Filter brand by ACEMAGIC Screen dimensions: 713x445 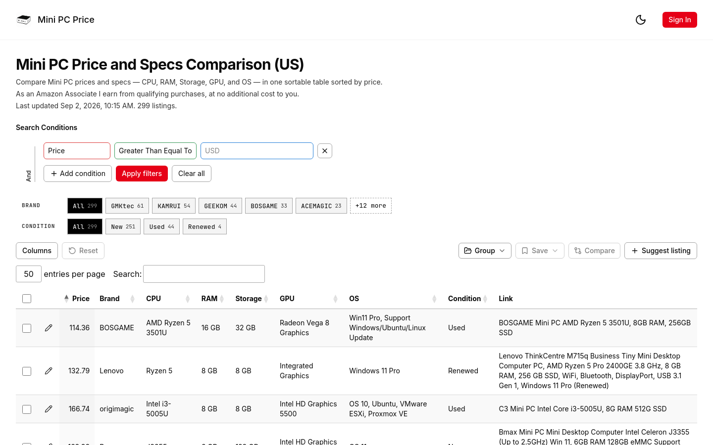[321, 206]
